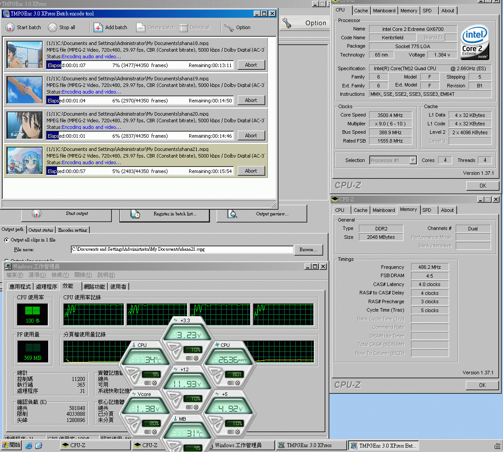Click the Start output icon
503x452 pixels.
point(37,214)
